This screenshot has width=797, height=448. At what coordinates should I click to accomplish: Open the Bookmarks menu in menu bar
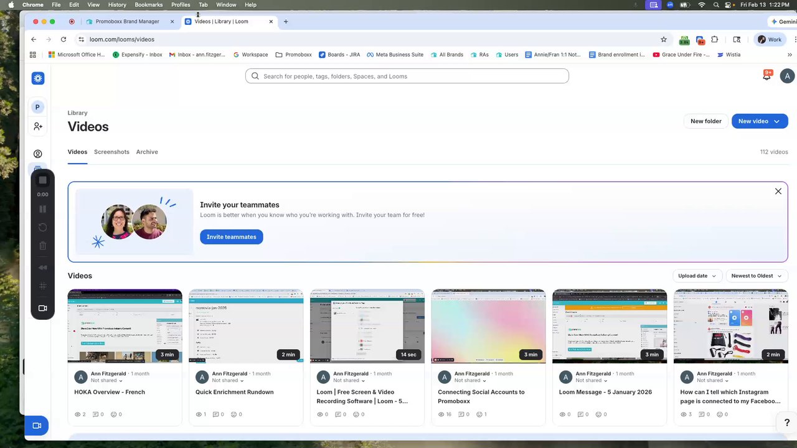(x=148, y=4)
